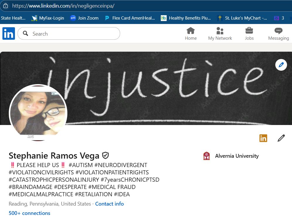Open the Healthy Benefits Plu... bookmark

(x=186, y=18)
